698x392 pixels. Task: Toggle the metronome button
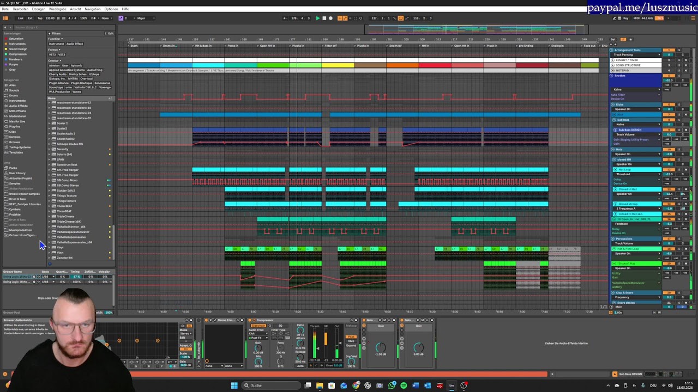[x=93, y=18]
